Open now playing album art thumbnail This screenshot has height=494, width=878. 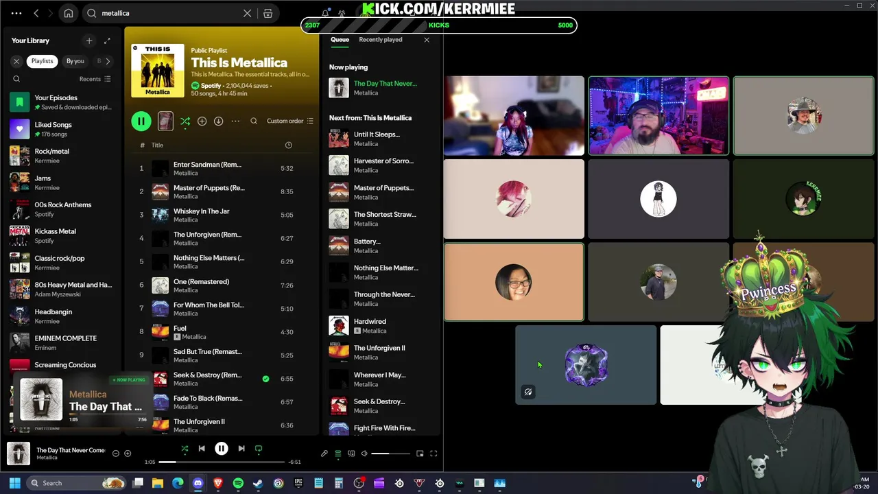(19, 454)
